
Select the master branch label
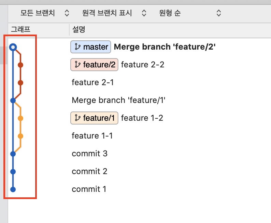pyautogui.click(x=90, y=47)
